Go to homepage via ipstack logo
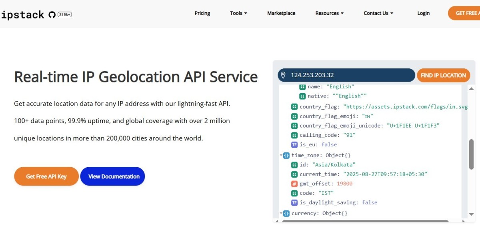 22,15
